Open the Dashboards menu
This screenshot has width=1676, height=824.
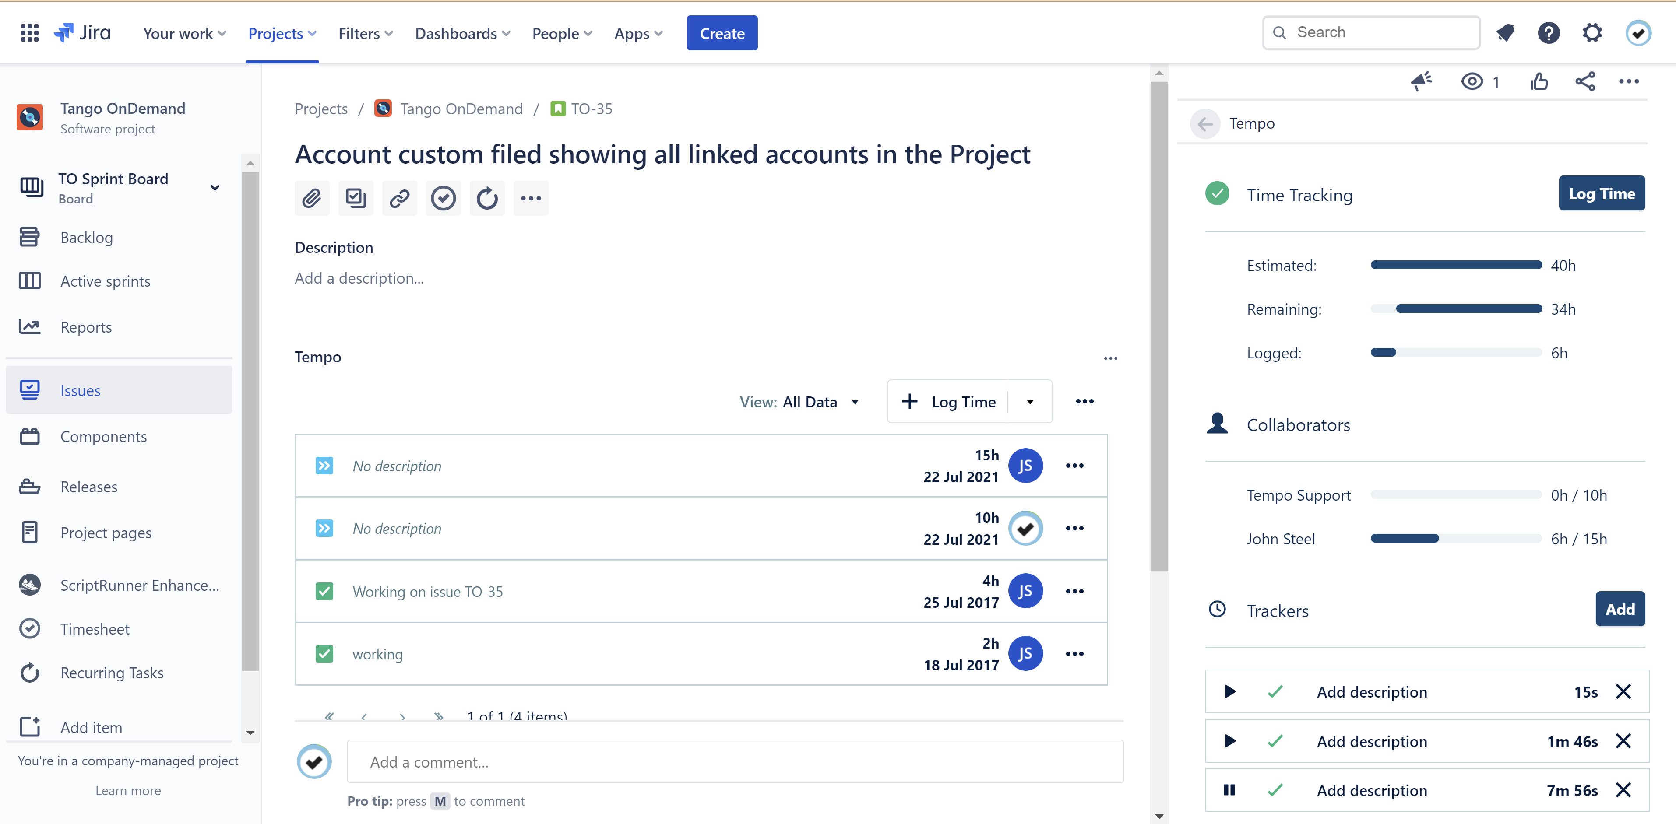(462, 33)
